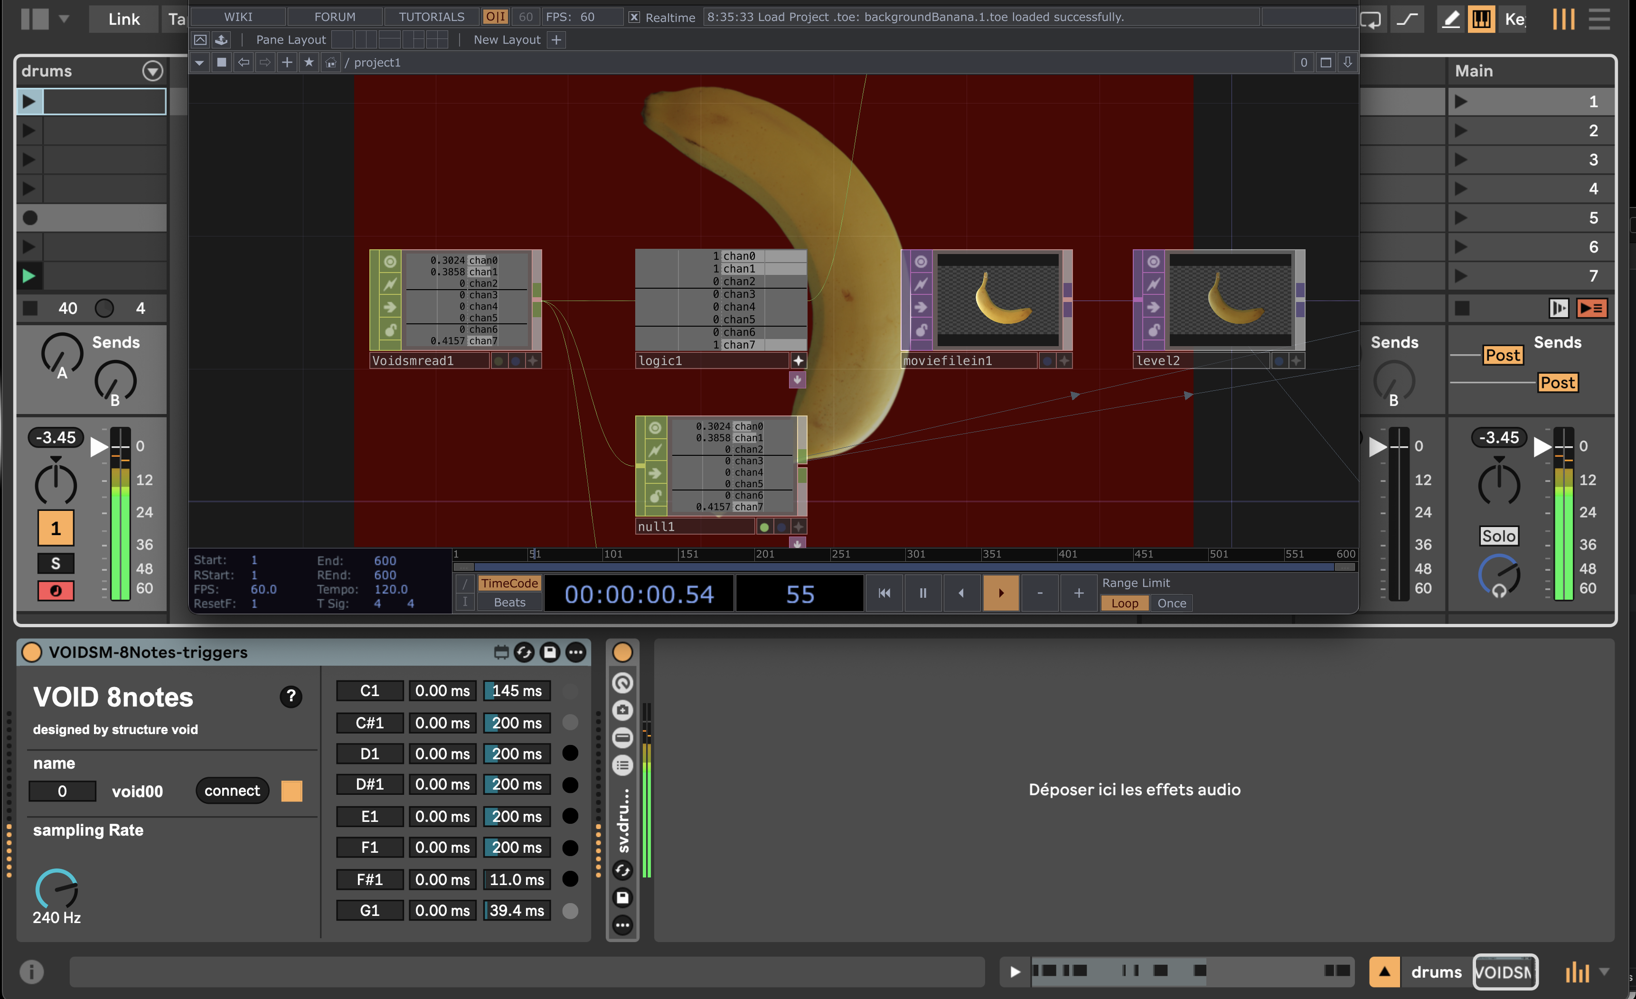Toggle the pencil draw mode button
Screen dimensions: 1636x999
tap(1451, 19)
